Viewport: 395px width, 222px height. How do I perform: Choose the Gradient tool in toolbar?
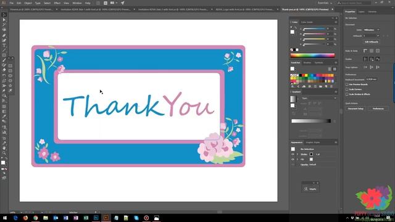point(4,112)
